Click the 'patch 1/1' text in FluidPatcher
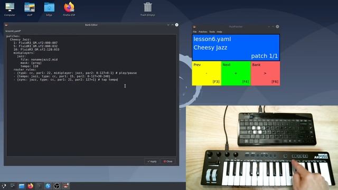The height and width of the screenshot is (190, 338). pos(265,56)
